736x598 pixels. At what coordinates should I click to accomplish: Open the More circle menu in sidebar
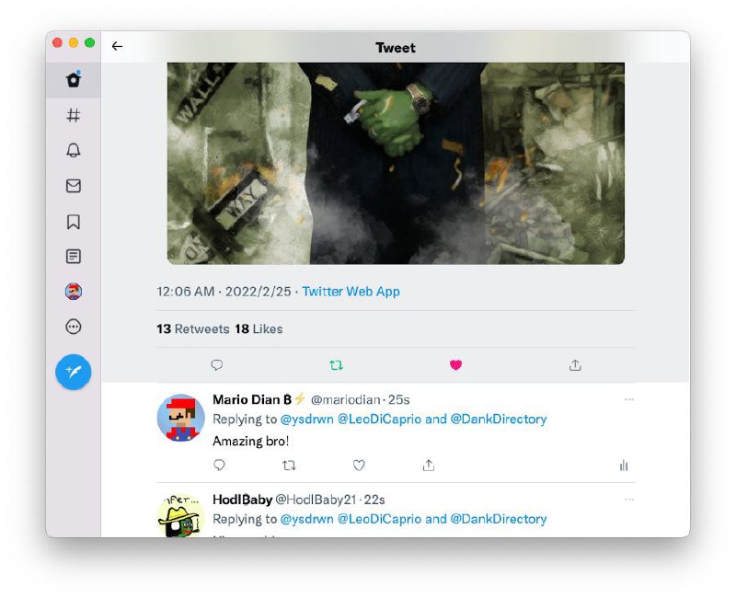coord(74,327)
